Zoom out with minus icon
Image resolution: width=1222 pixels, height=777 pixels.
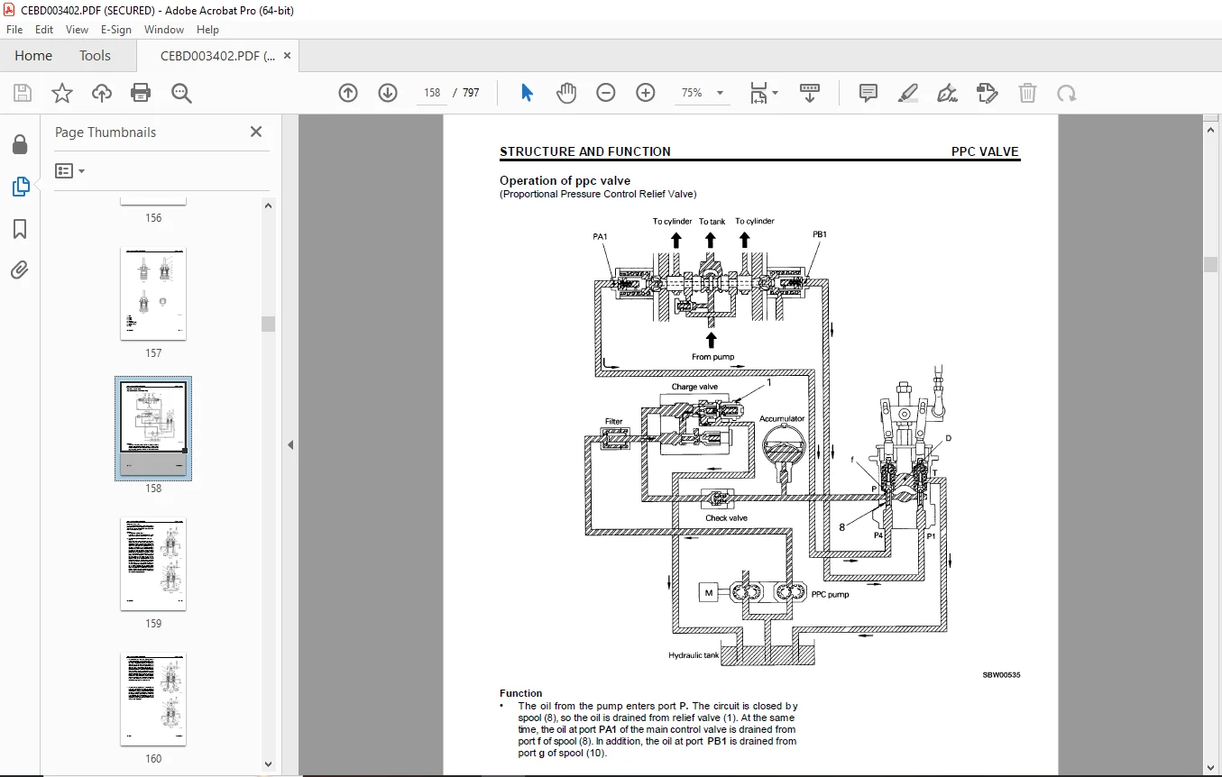606,93
